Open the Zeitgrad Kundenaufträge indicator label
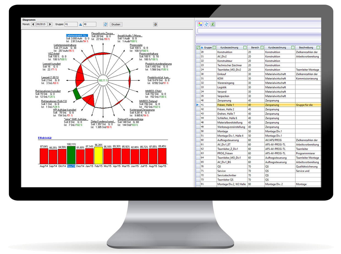Screen dimensions: 341x254 tap(130, 119)
